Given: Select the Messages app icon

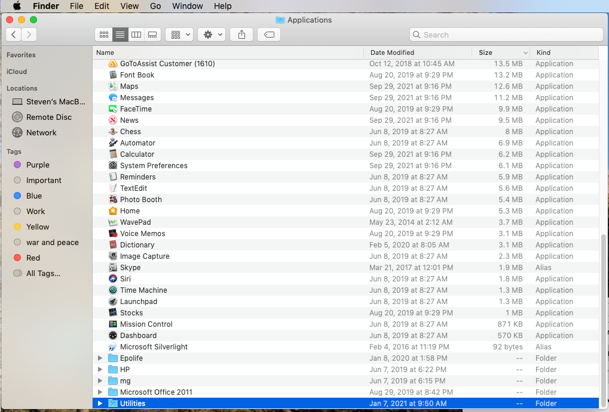Looking at the screenshot, I should 112,98.
